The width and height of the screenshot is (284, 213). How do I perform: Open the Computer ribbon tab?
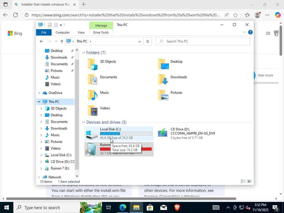pyautogui.click(x=62, y=32)
